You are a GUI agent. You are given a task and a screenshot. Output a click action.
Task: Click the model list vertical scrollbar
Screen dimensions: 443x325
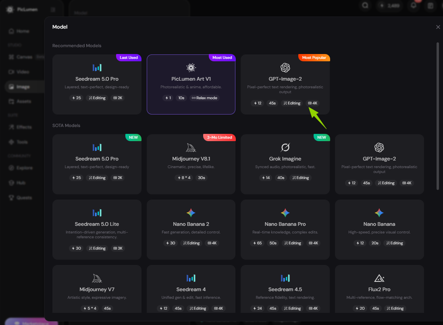[x=438, y=116]
